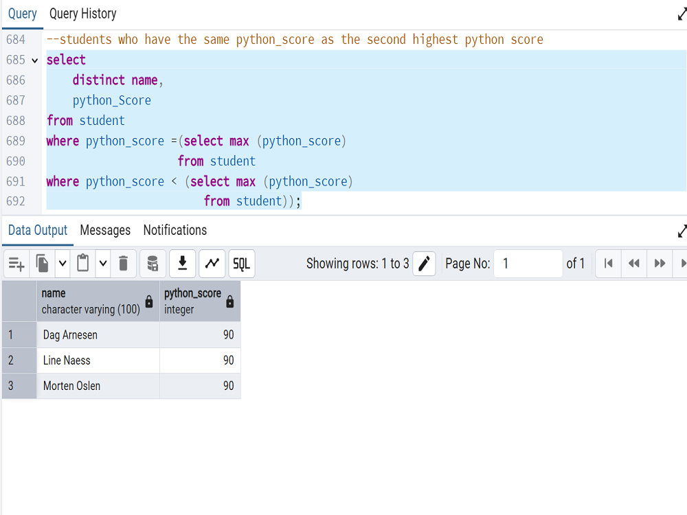Expand the data output panel

[682, 231]
